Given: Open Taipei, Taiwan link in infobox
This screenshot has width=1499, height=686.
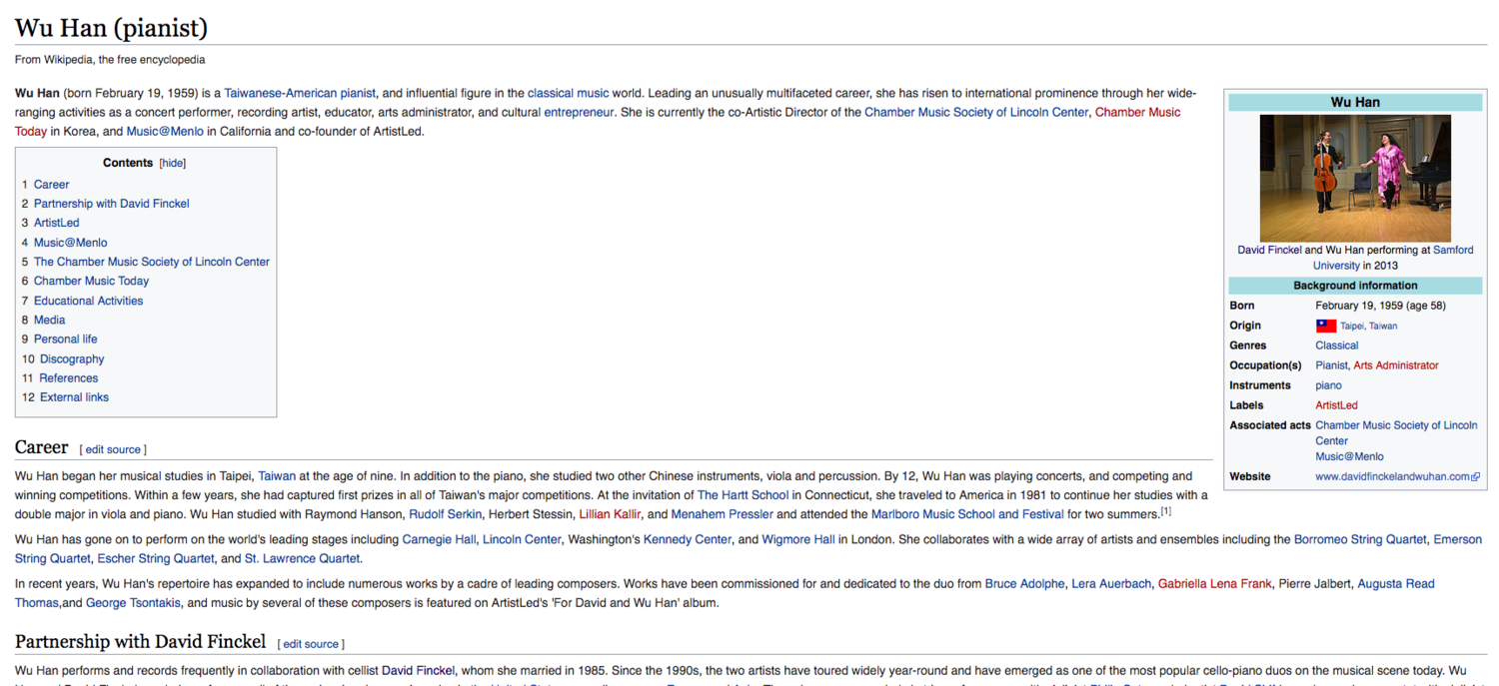Looking at the screenshot, I should (1368, 327).
